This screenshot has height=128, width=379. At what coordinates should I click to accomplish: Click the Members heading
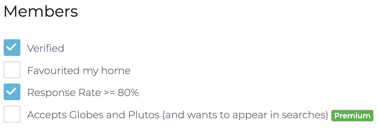(x=41, y=12)
